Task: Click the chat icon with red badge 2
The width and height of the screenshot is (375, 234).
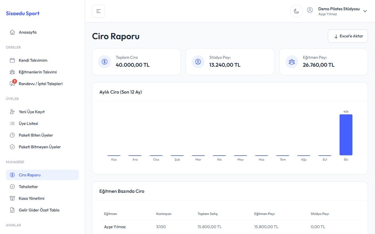Action: tap(13, 83)
